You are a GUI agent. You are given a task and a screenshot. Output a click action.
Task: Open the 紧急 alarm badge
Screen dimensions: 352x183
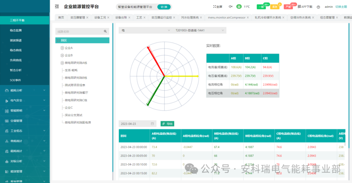(x=274, y=7)
